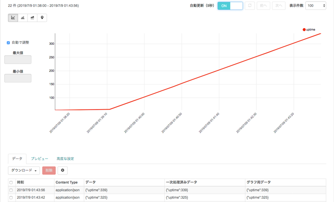Select the stacked area chart icon
The height and width of the screenshot is (202, 334).
(x=32, y=18)
